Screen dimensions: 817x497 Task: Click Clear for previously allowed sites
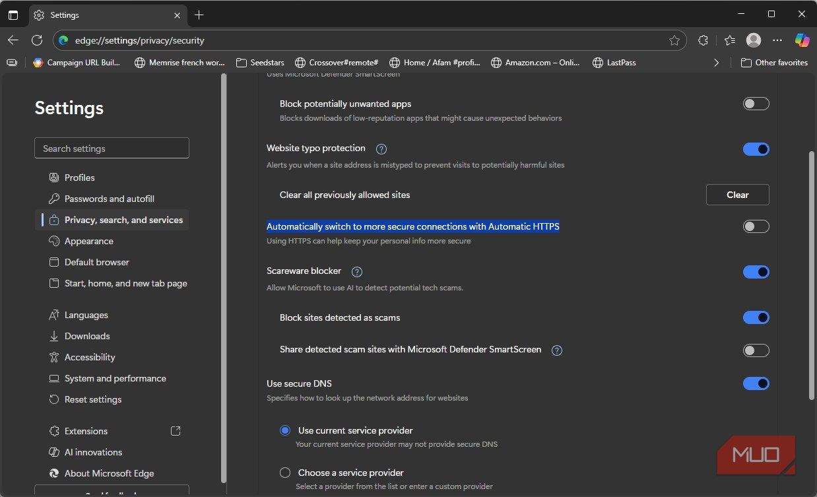pos(737,195)
